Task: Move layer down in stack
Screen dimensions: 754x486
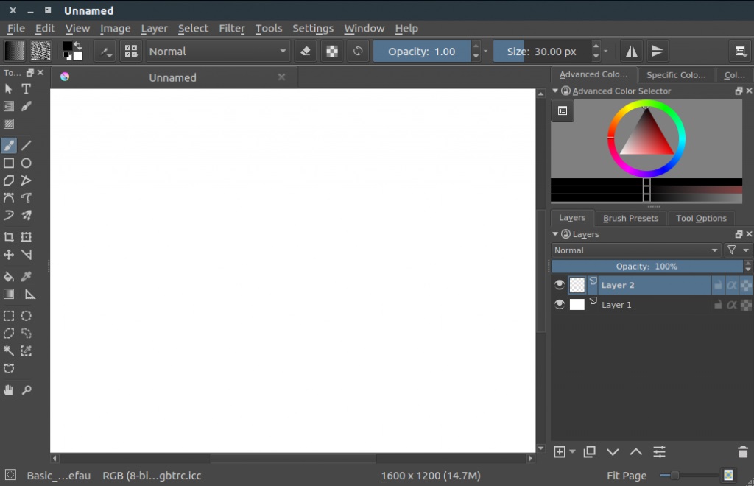Action: [612, 452]
